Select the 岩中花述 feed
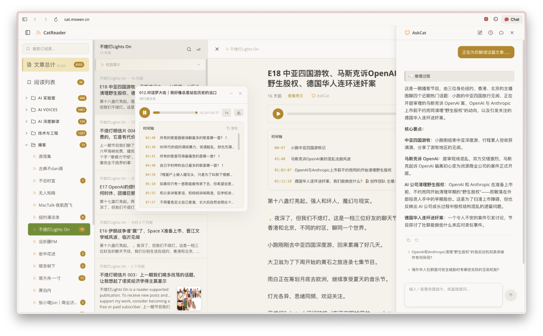 pos(58,254)
